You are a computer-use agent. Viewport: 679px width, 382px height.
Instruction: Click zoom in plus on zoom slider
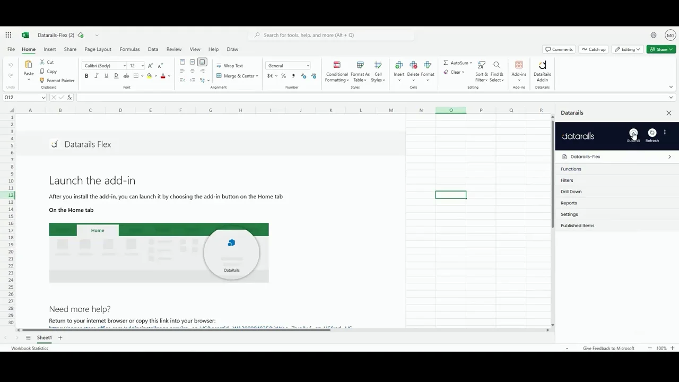pyautogui.click(x=673, y=349)
